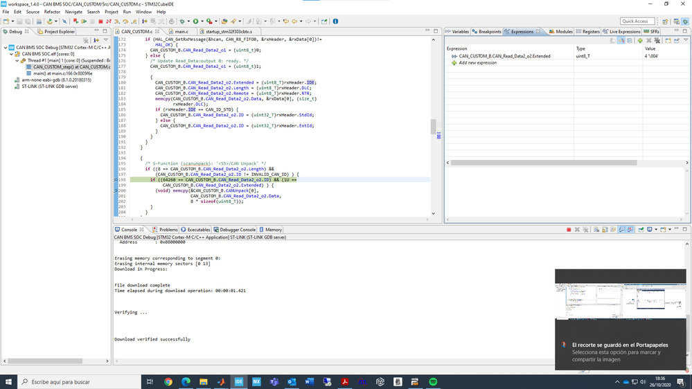Switch to the main.c editor tab
The width and height of the screenshot is (692, 389).
[181, 32]
